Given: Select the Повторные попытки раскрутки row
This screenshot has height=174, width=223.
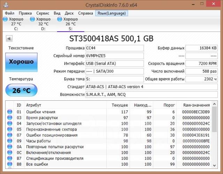Looking at the screenshot, I should tap(109, 147).
